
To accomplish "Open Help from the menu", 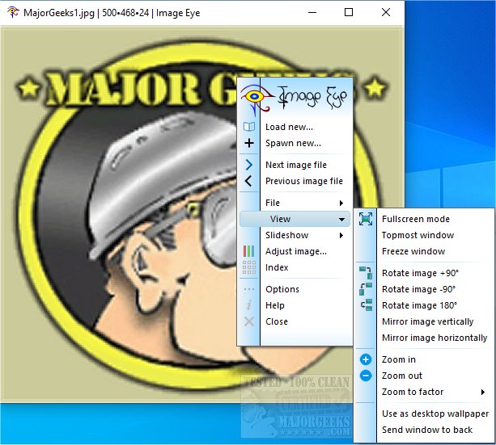I will pyautogui.click(x=295, y=305).
